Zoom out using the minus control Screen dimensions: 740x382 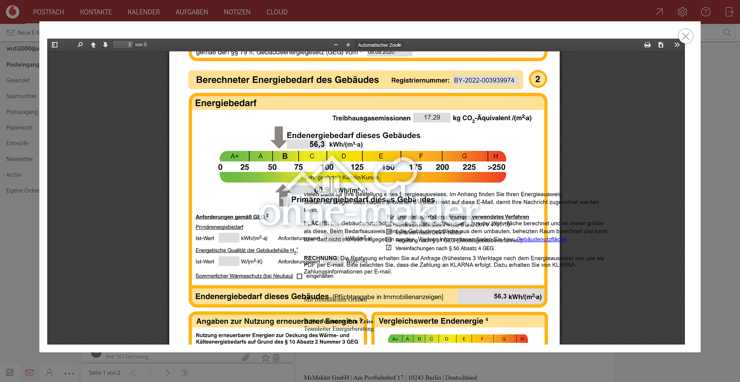336,45
